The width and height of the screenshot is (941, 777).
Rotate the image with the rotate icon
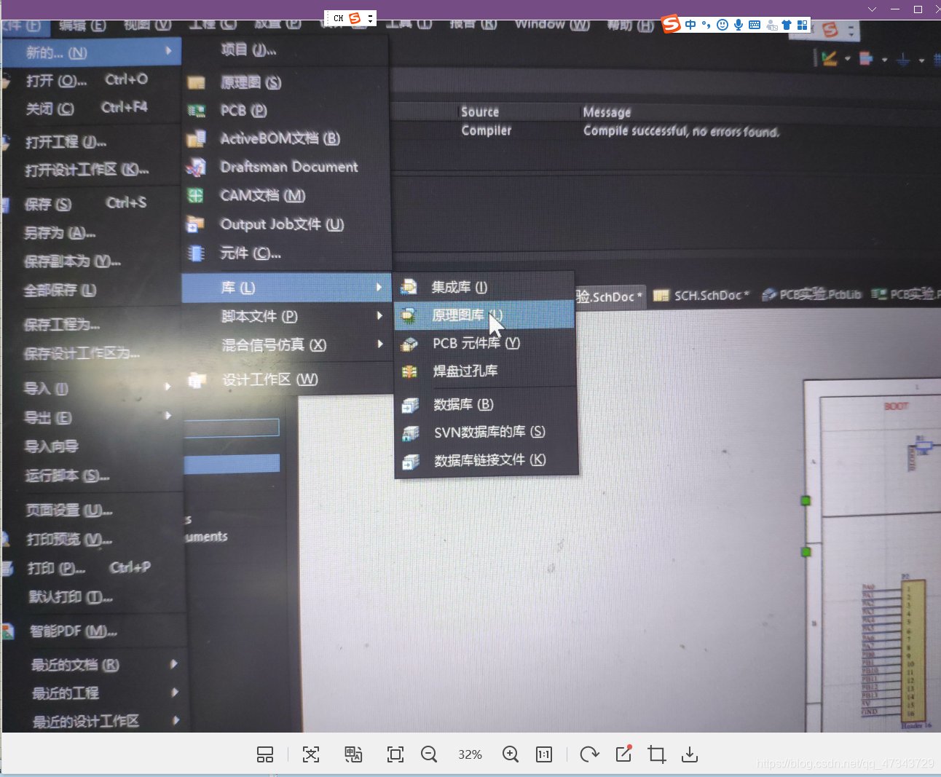pos(590,754)
